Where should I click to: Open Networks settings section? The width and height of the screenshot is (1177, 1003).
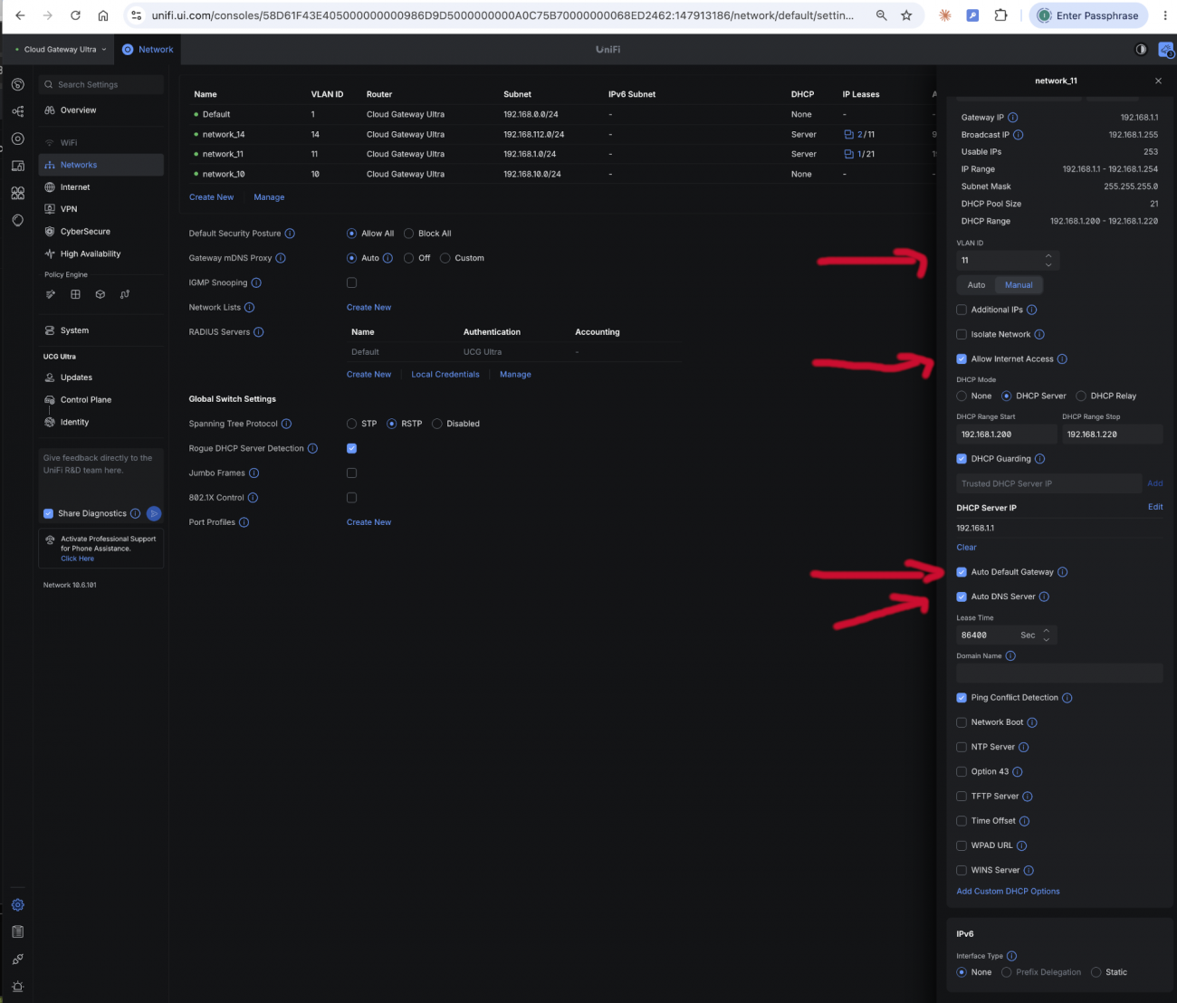coord(100,165)
